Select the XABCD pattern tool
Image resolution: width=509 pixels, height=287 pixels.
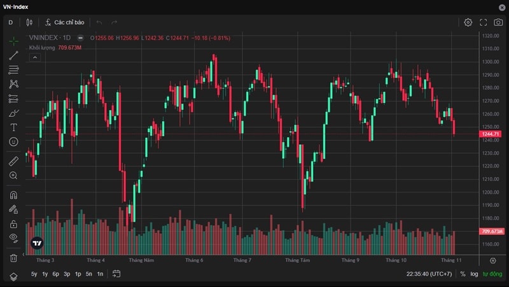pos(13,84)
